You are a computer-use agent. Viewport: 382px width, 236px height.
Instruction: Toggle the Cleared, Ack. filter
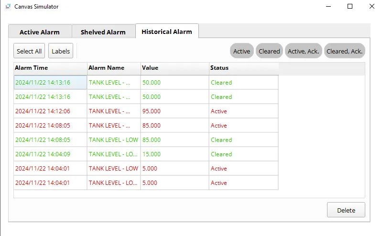coord(344,51)
